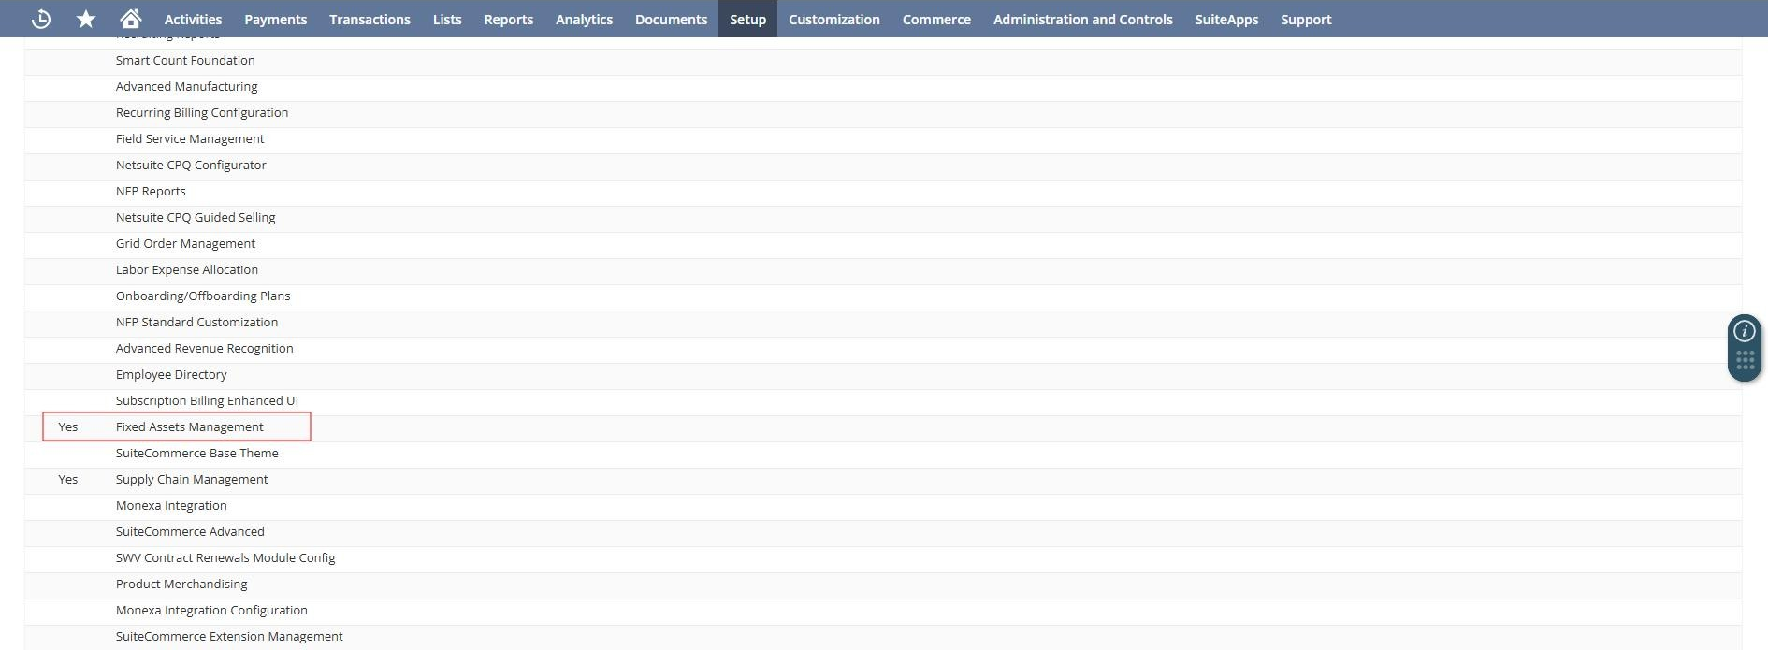Open the Activities menu
Screen dimensions: 1768x650
pos(193,19)
